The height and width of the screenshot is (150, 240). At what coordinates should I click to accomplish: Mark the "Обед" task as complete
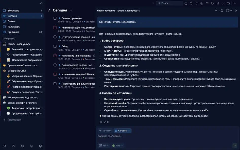55,46
